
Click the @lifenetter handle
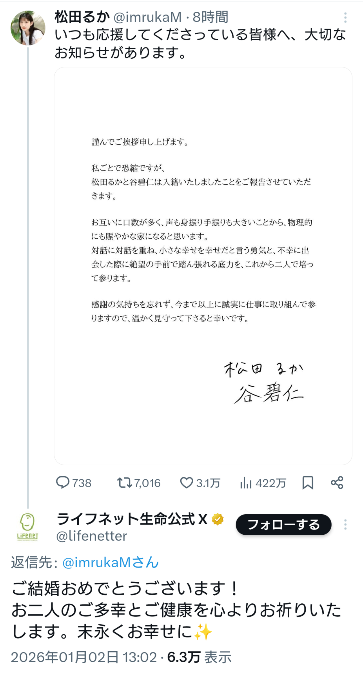92,536
